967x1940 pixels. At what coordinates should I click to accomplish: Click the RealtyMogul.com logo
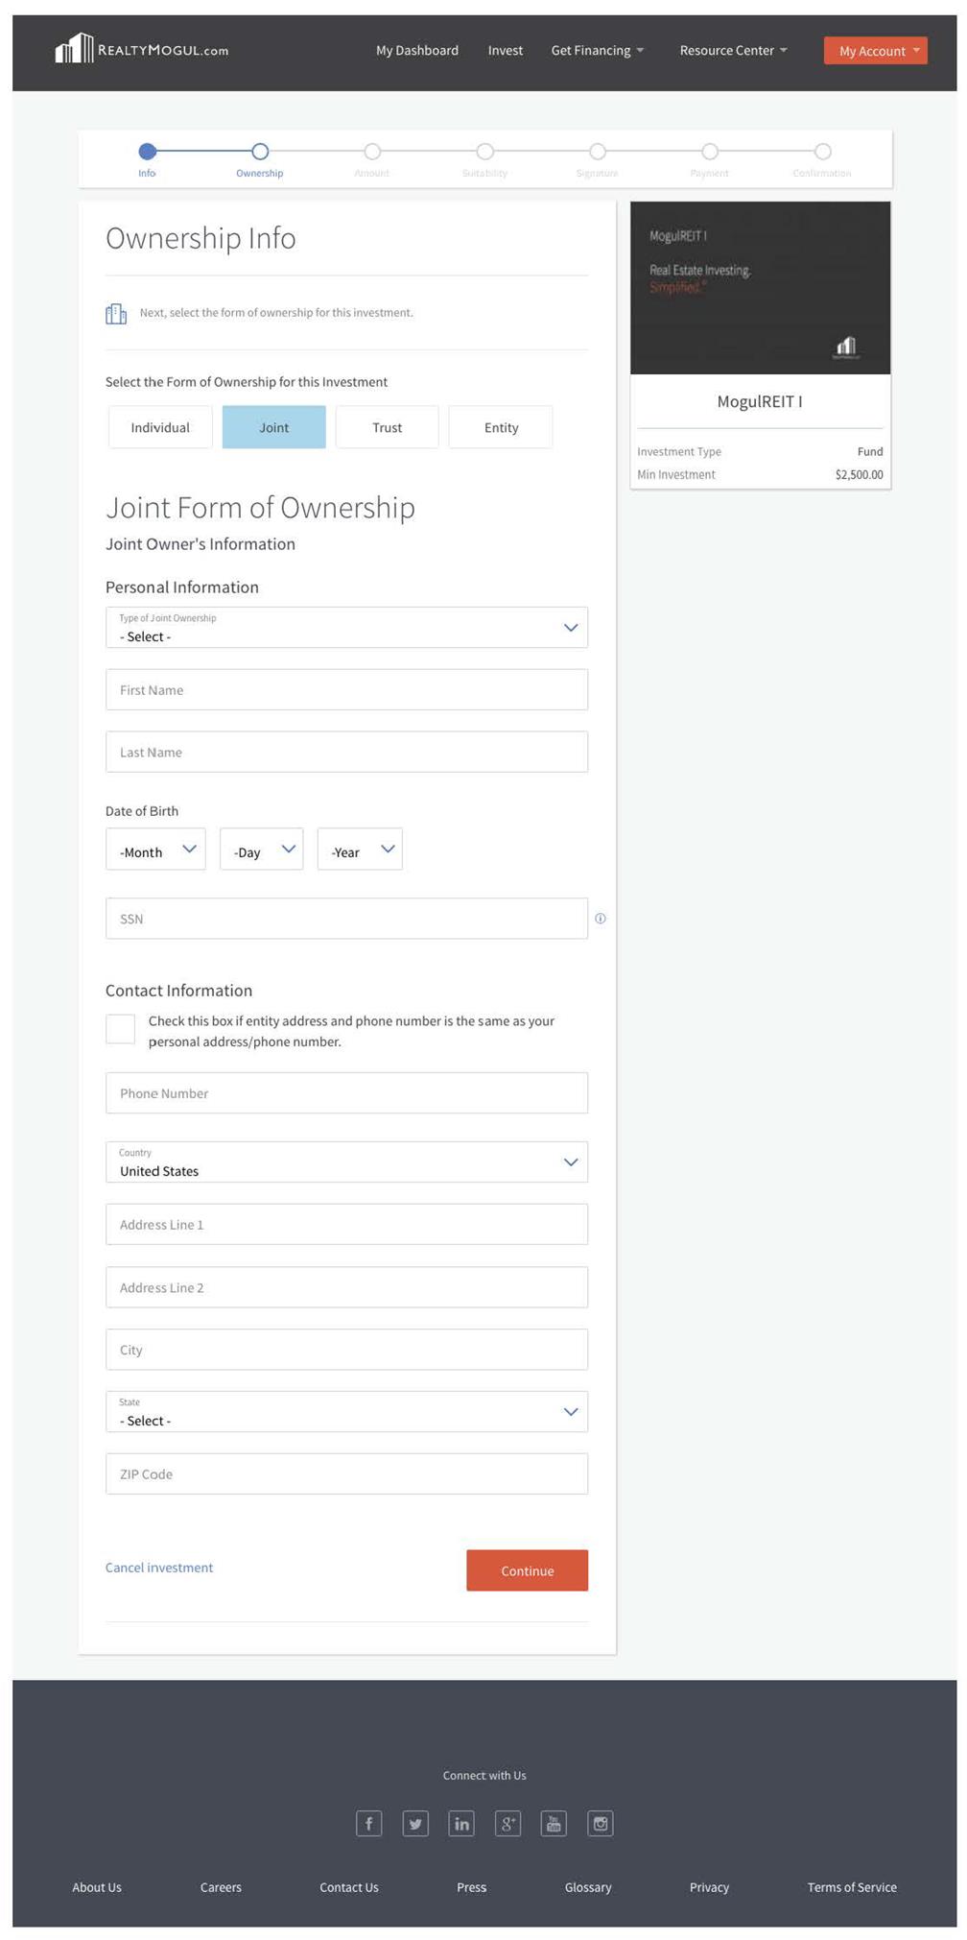coord(142,49)
